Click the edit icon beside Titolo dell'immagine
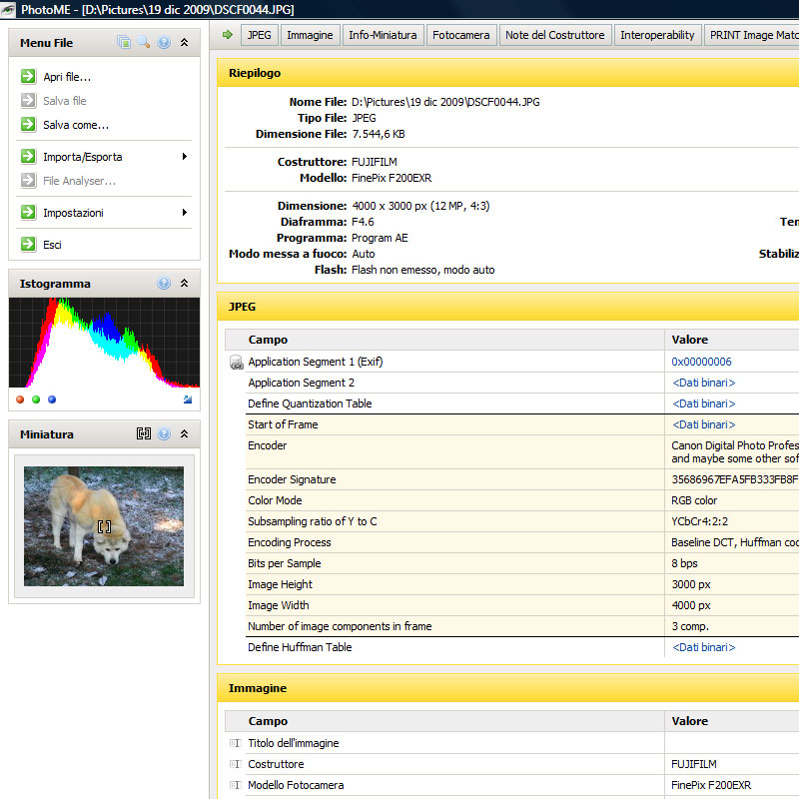Image resolution: width=799 pixels, height=799 pixels. coord(235,743)
